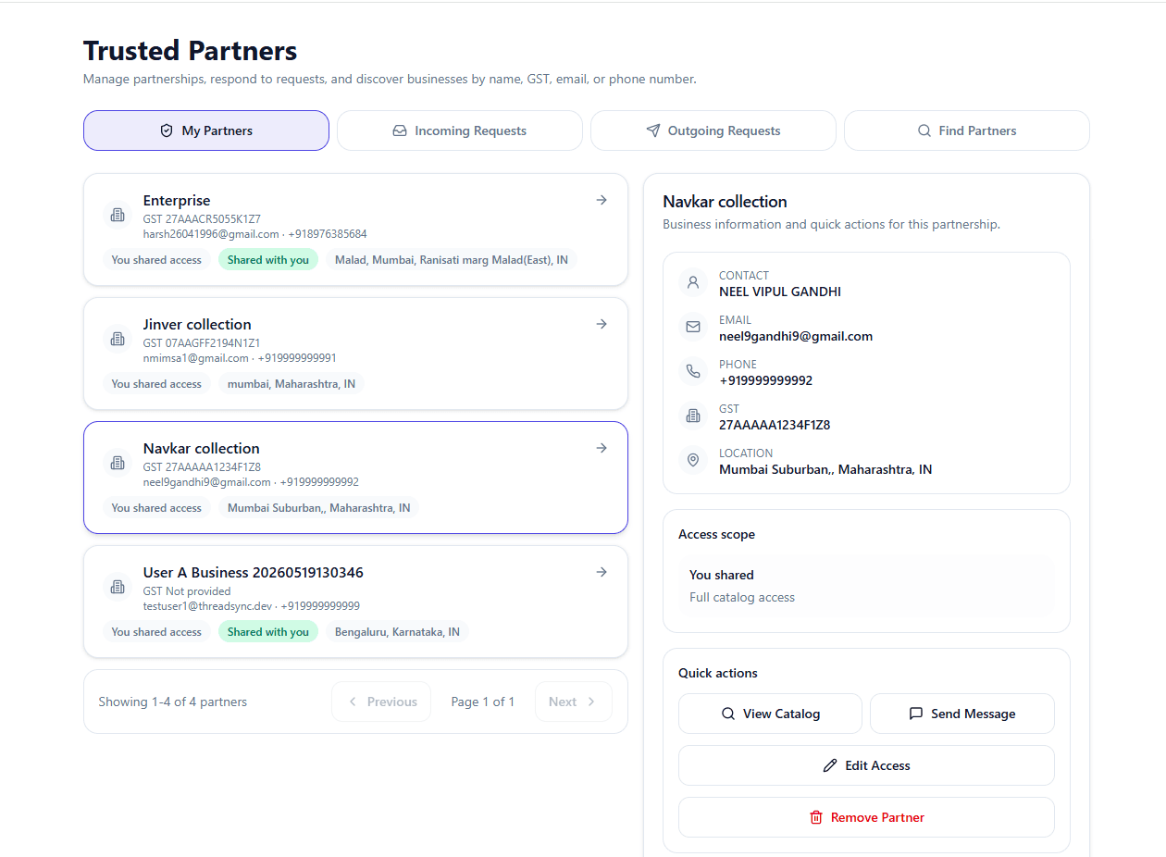This screenshot has height=857, width=1166.
Task: Open the partner's catalog with View Catalog
Action: 770,714
